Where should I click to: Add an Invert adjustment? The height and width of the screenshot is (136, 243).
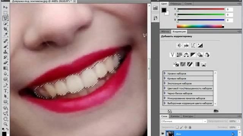[176, 64]
